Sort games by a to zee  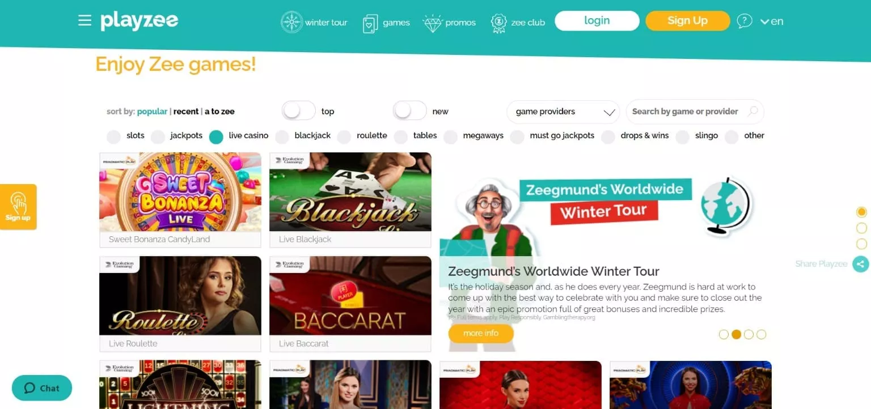point(219,112)
